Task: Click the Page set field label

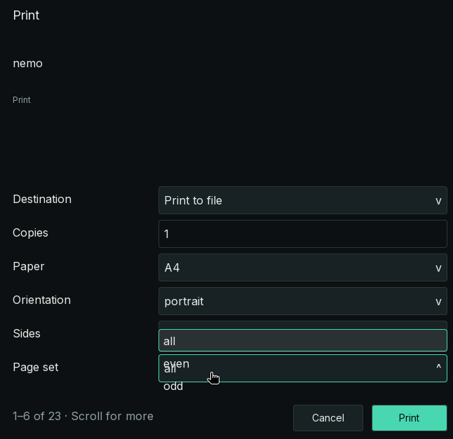Action: [x=36, y=368]
